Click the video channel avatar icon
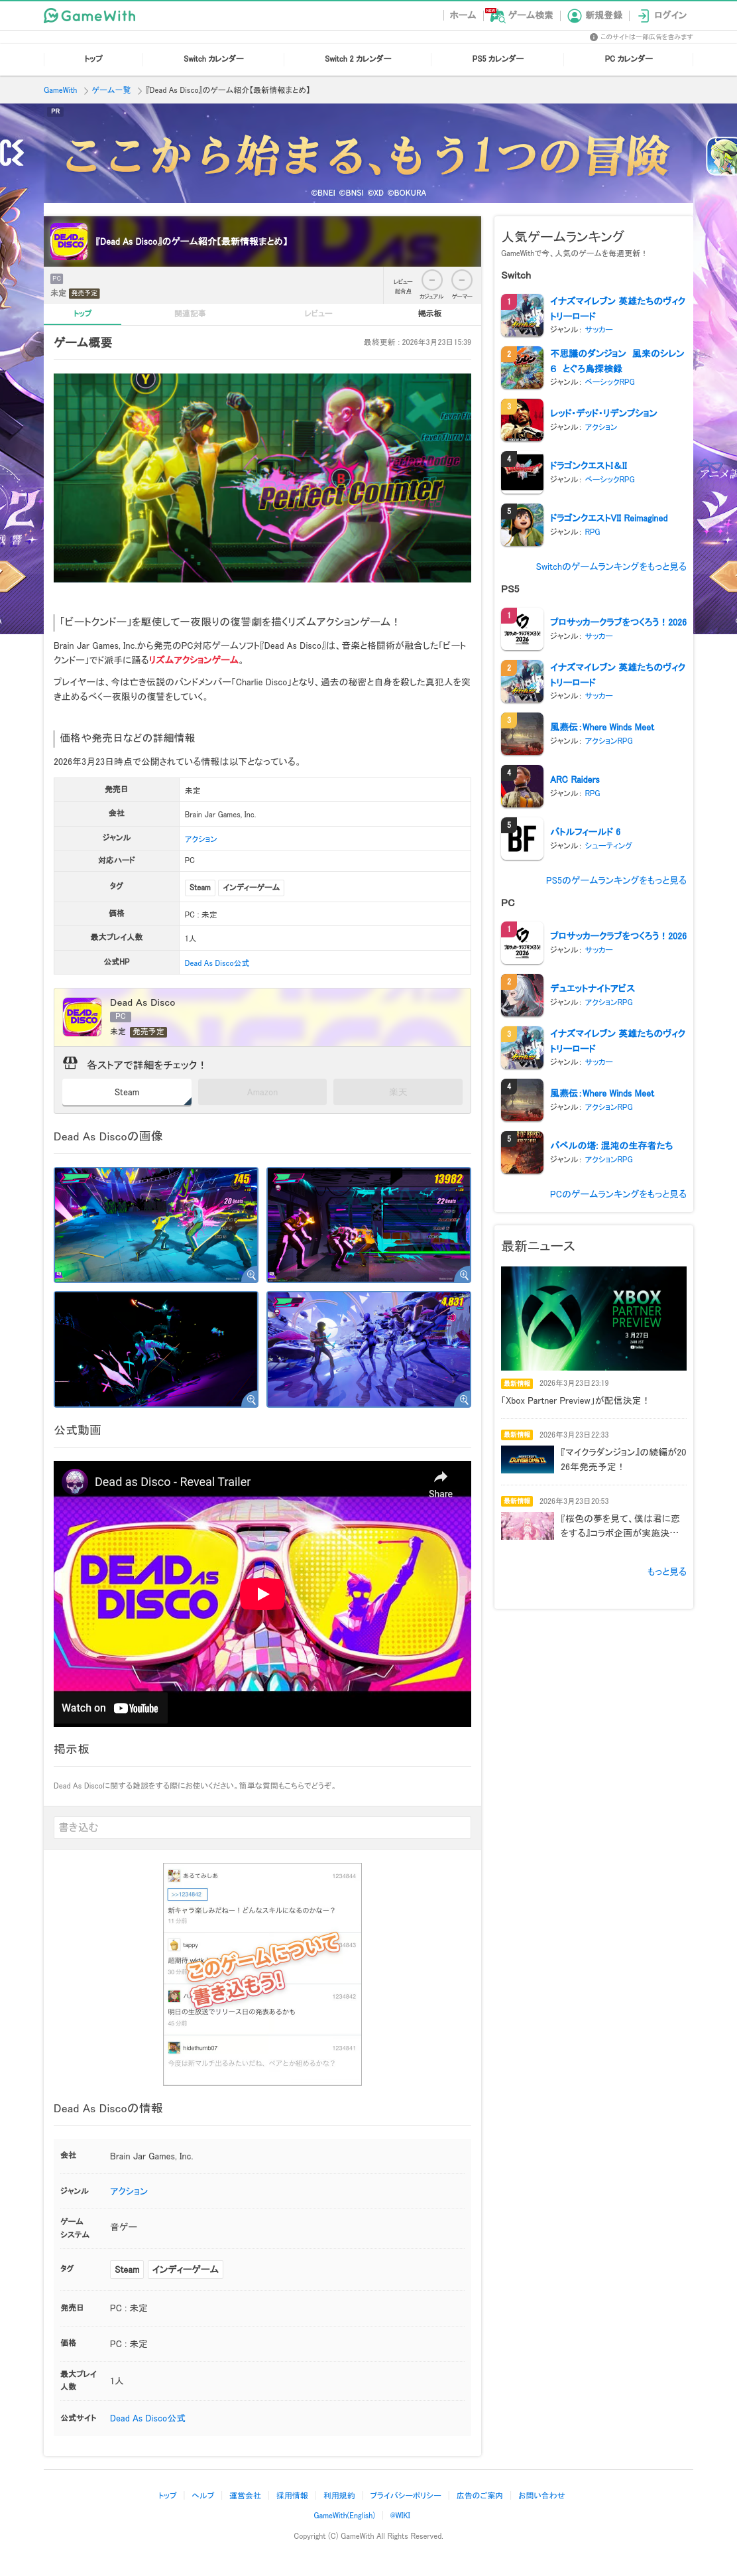 tap(75, 1481)
